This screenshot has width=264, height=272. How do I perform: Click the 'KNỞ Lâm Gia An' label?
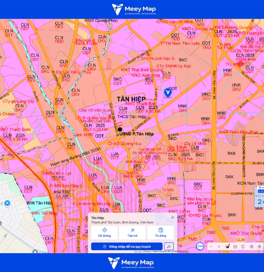[x=198, y=29]
